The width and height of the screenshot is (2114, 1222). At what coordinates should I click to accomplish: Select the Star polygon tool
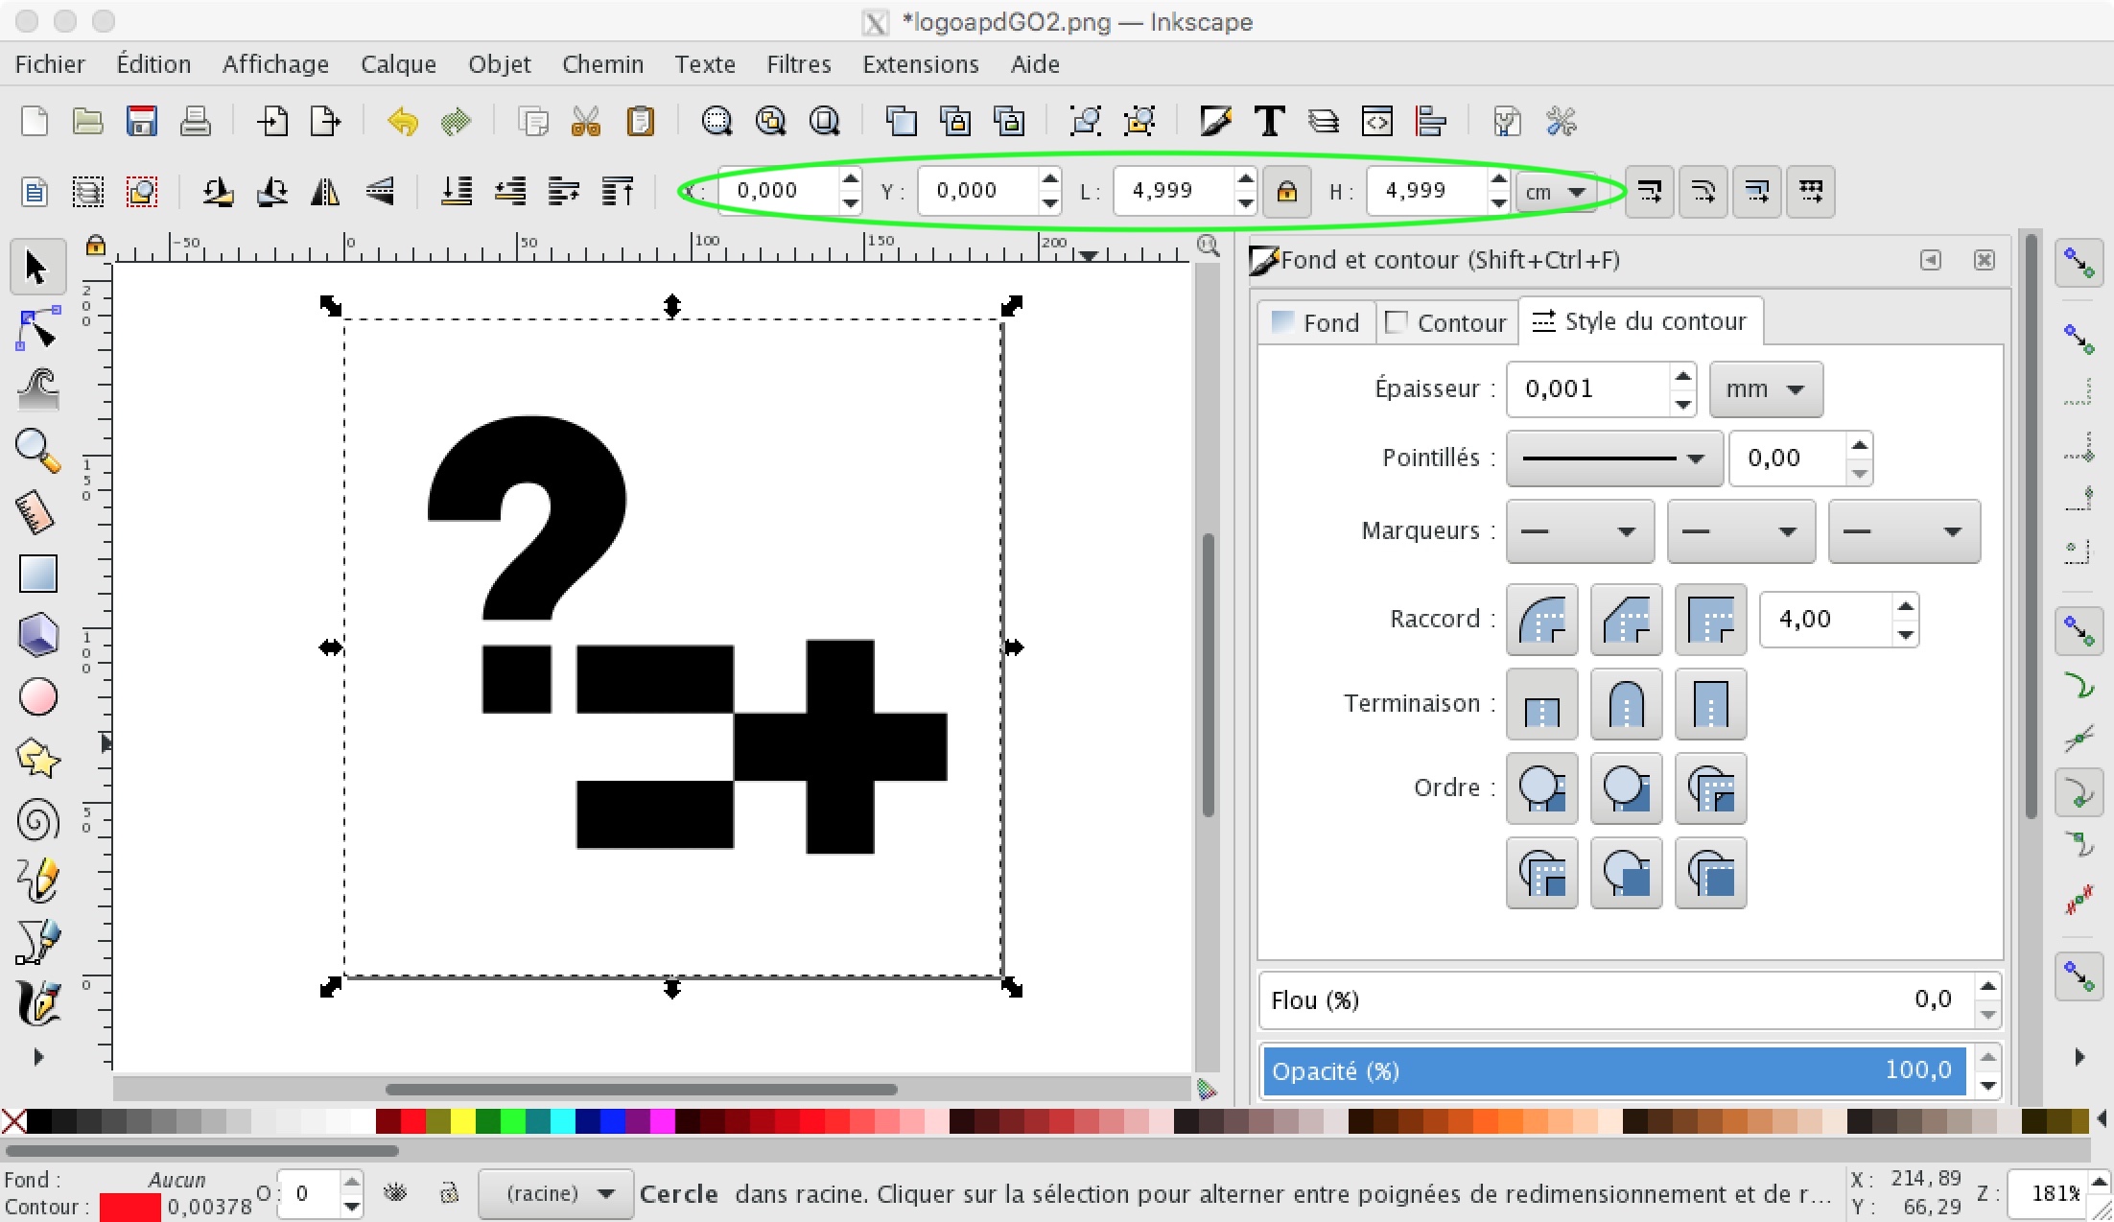pos(38,759)
